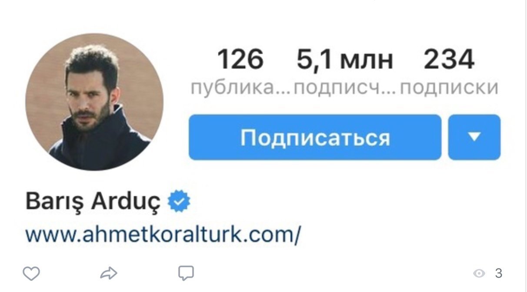527x292 pixels.
Task: Click the view count number 3
Action: click(498, 273)
